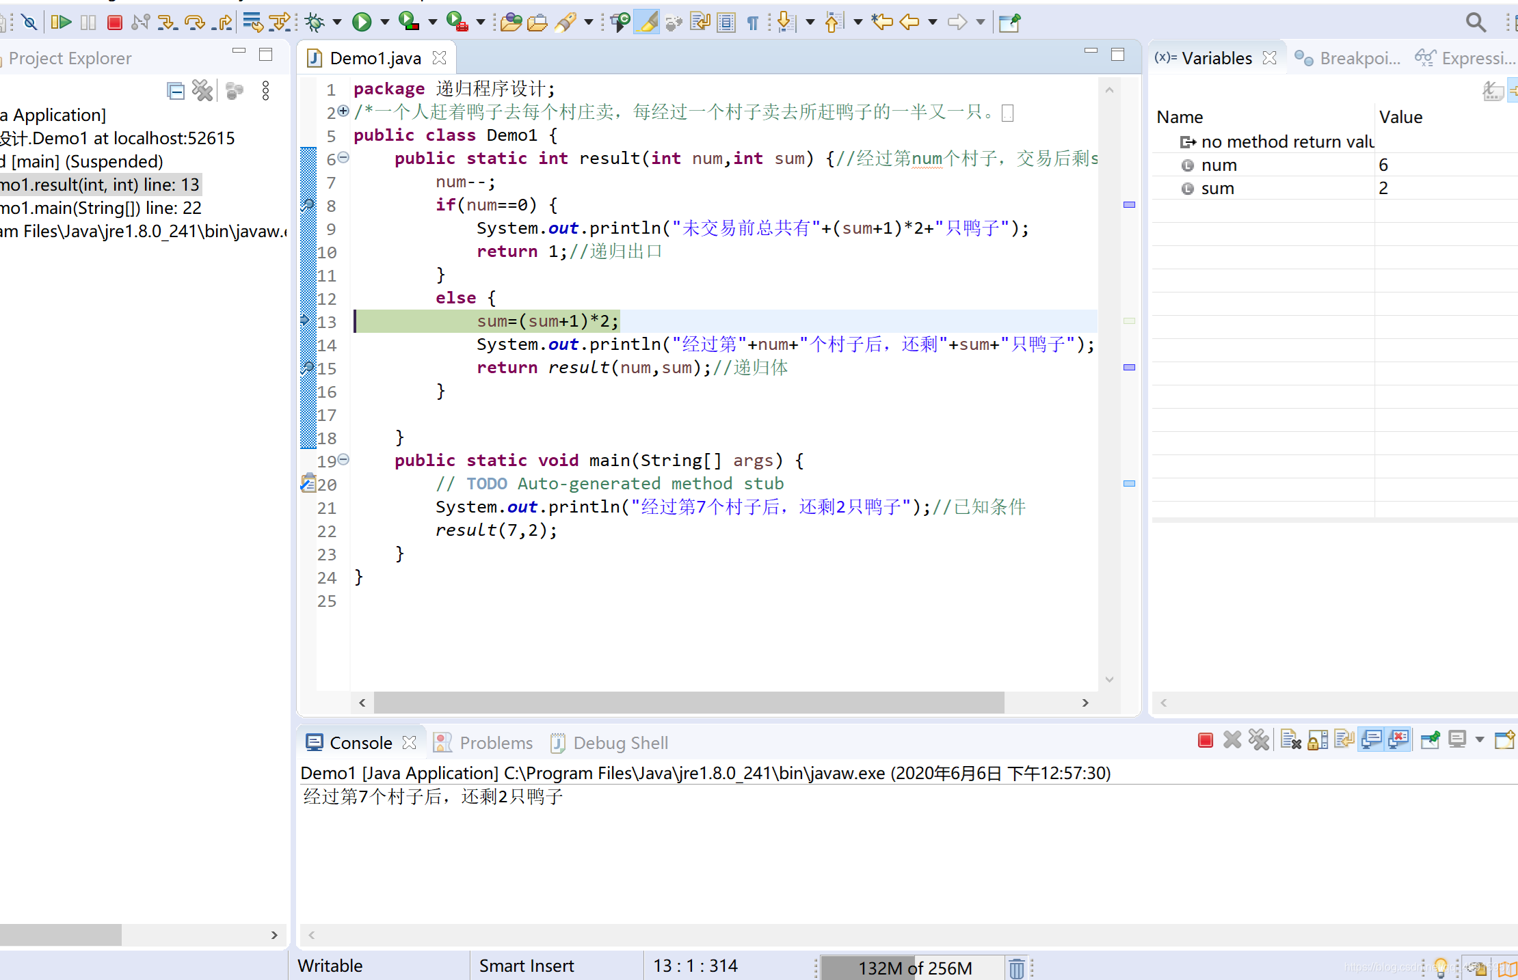Open the Project Explorer view menu
Viewport: 1518px width, 980px height.
click(x=265, y=91)
